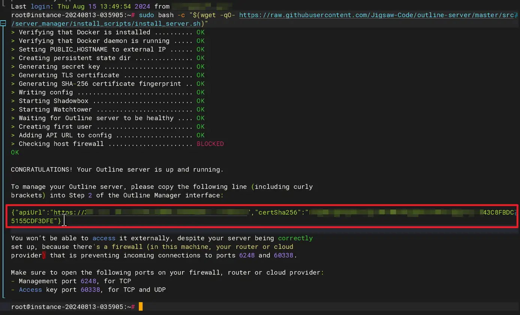
Task: Select 'Setting PUBLIC_HOSTNAME to external IP' line
Action: 108,49
